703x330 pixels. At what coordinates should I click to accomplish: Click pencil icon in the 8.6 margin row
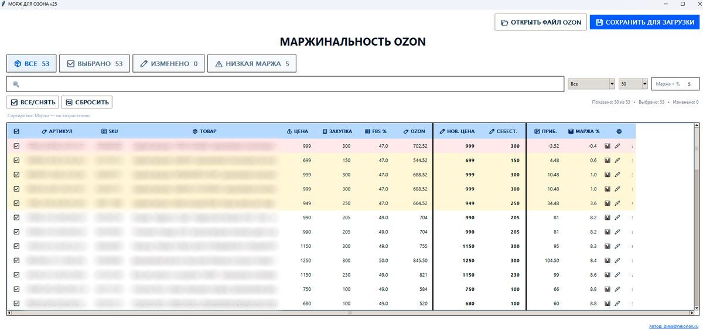[617, 274]
